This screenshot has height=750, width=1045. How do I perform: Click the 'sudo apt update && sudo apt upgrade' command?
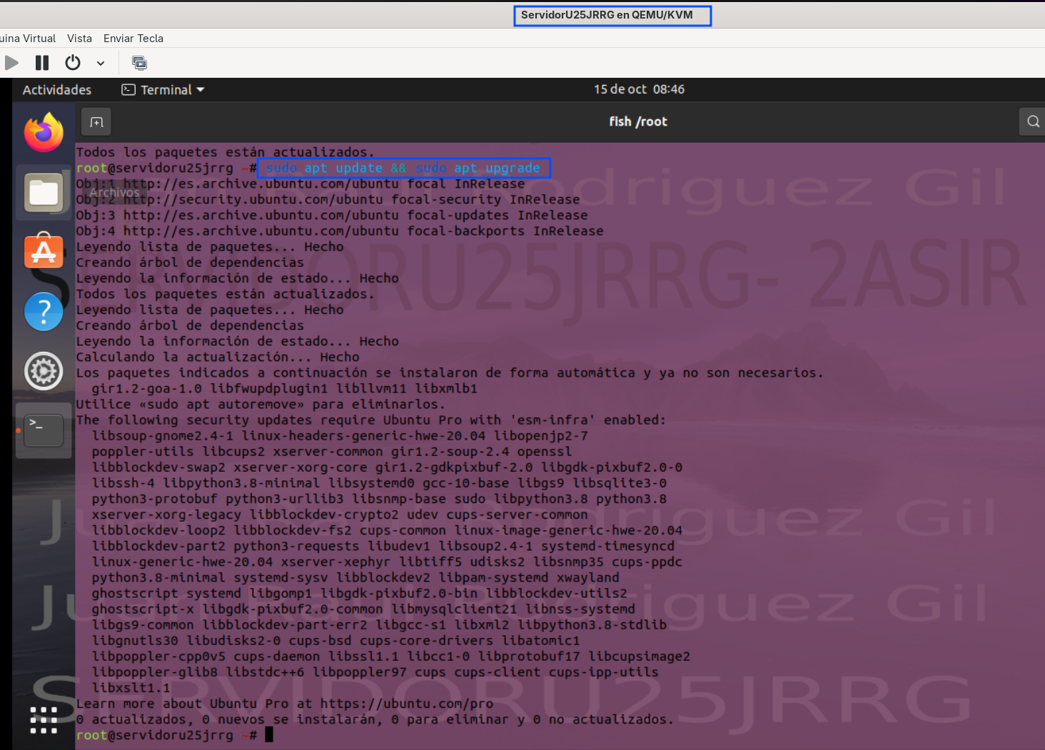403,168
